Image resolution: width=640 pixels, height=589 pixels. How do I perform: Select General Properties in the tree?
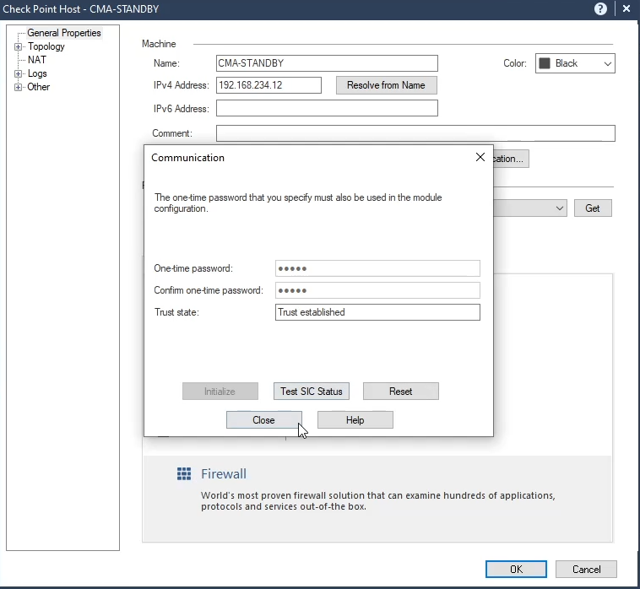pyautogui.click(x=63, y=33)
